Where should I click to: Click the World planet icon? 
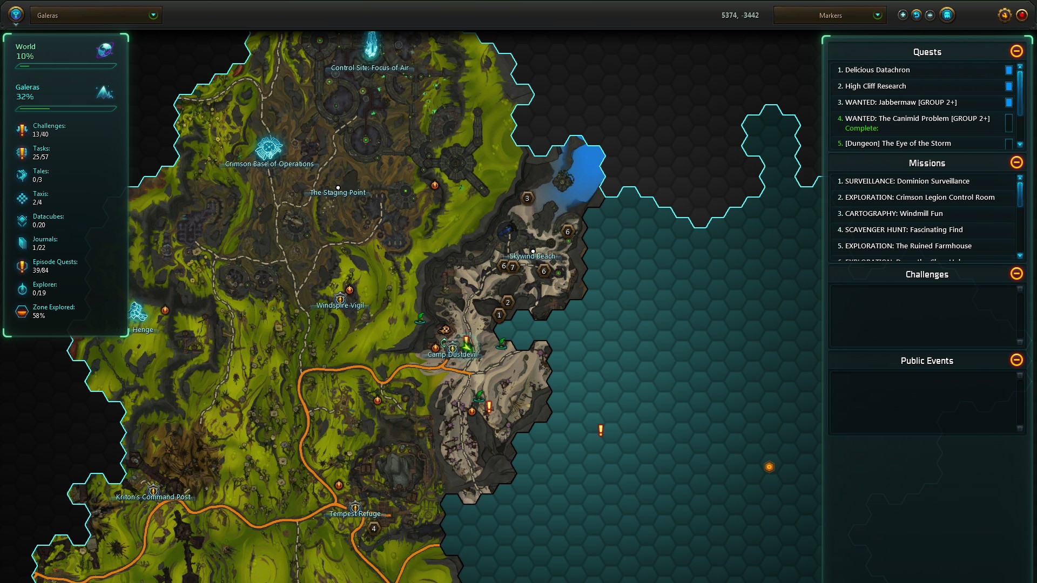coord(104,51)
